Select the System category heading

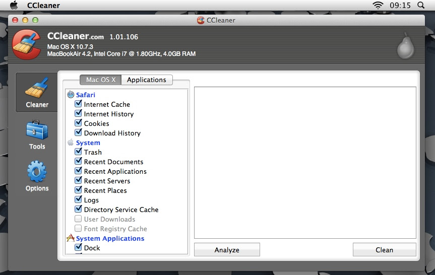pyautogui.click(x=88, y=143)
